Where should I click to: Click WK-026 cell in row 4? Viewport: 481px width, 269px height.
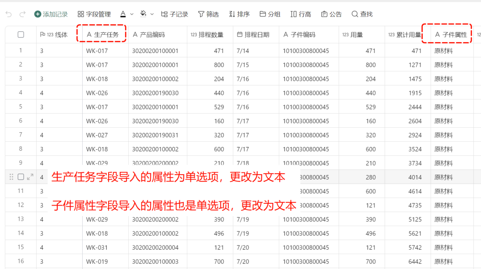pos(105,93)
